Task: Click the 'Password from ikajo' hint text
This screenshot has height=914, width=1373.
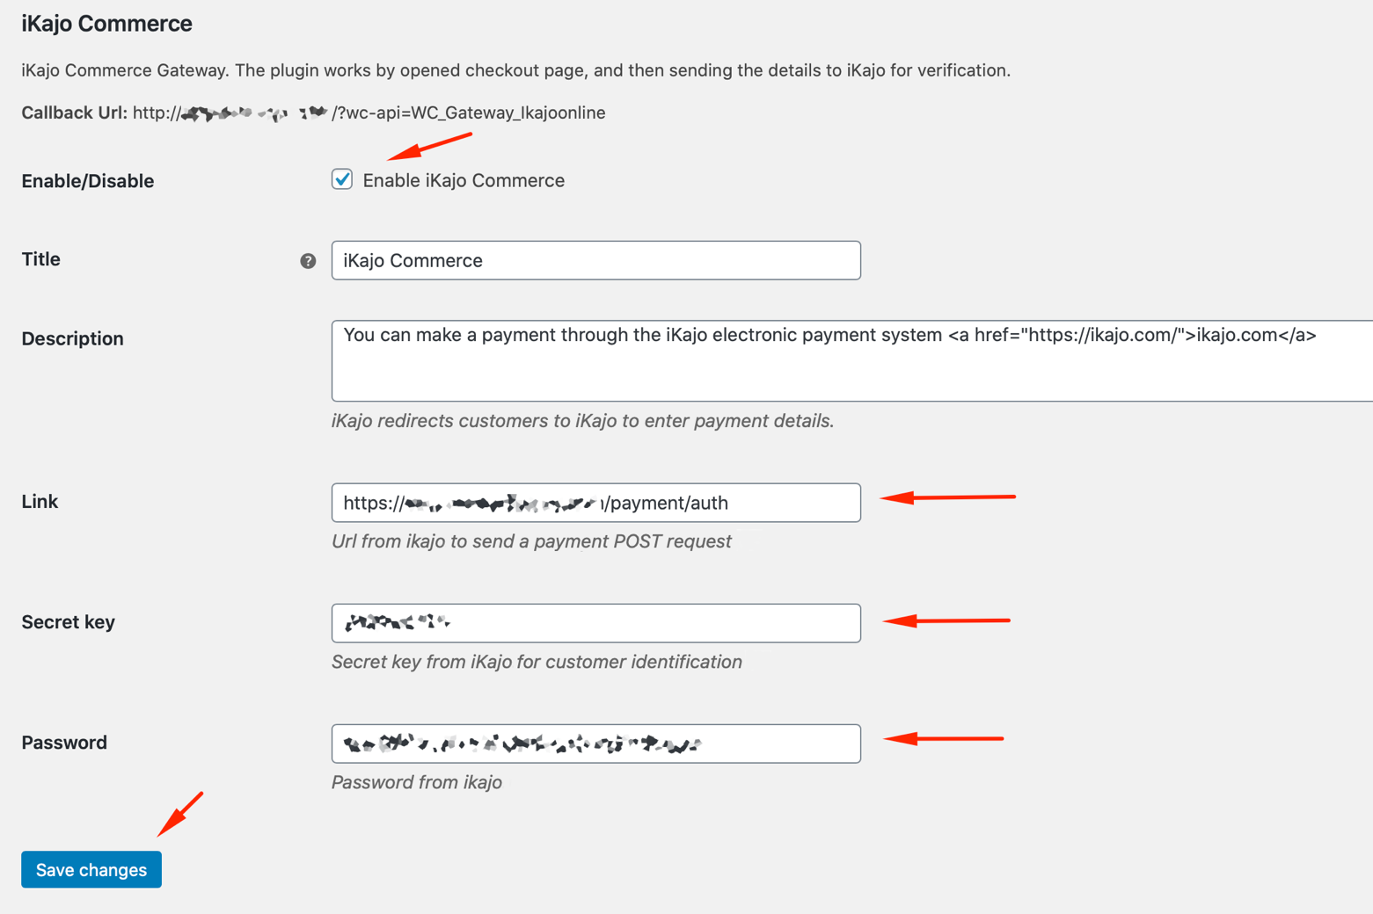Action: point(417,782)
